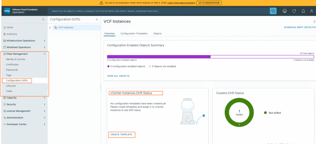Click the help question mark icon
This screenshot has width=316, height=144.
(x=314, y=22)
